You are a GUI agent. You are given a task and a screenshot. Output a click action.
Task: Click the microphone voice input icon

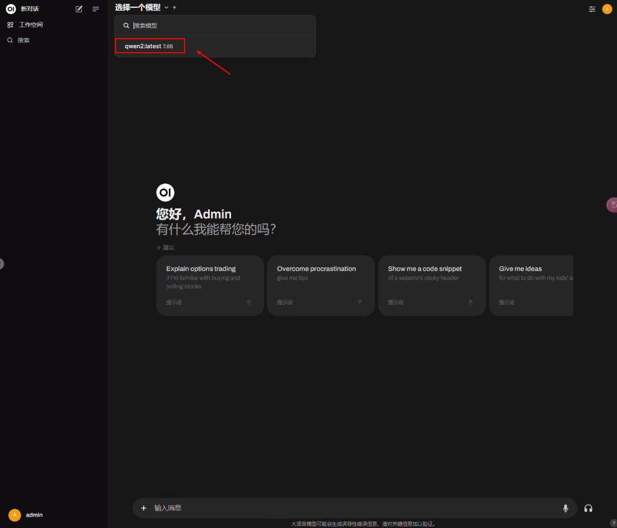pyautogui.click(x=565, y=508)
